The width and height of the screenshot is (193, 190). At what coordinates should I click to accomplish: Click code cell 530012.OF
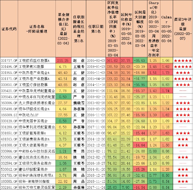9,169
